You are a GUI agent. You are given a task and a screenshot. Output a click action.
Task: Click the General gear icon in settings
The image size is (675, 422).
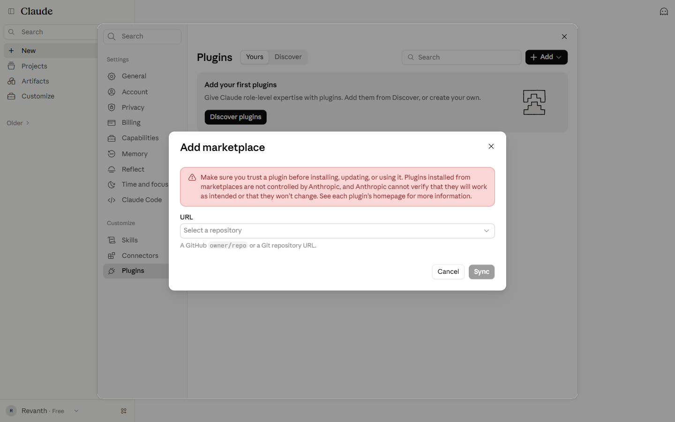[x=112, y=76]
